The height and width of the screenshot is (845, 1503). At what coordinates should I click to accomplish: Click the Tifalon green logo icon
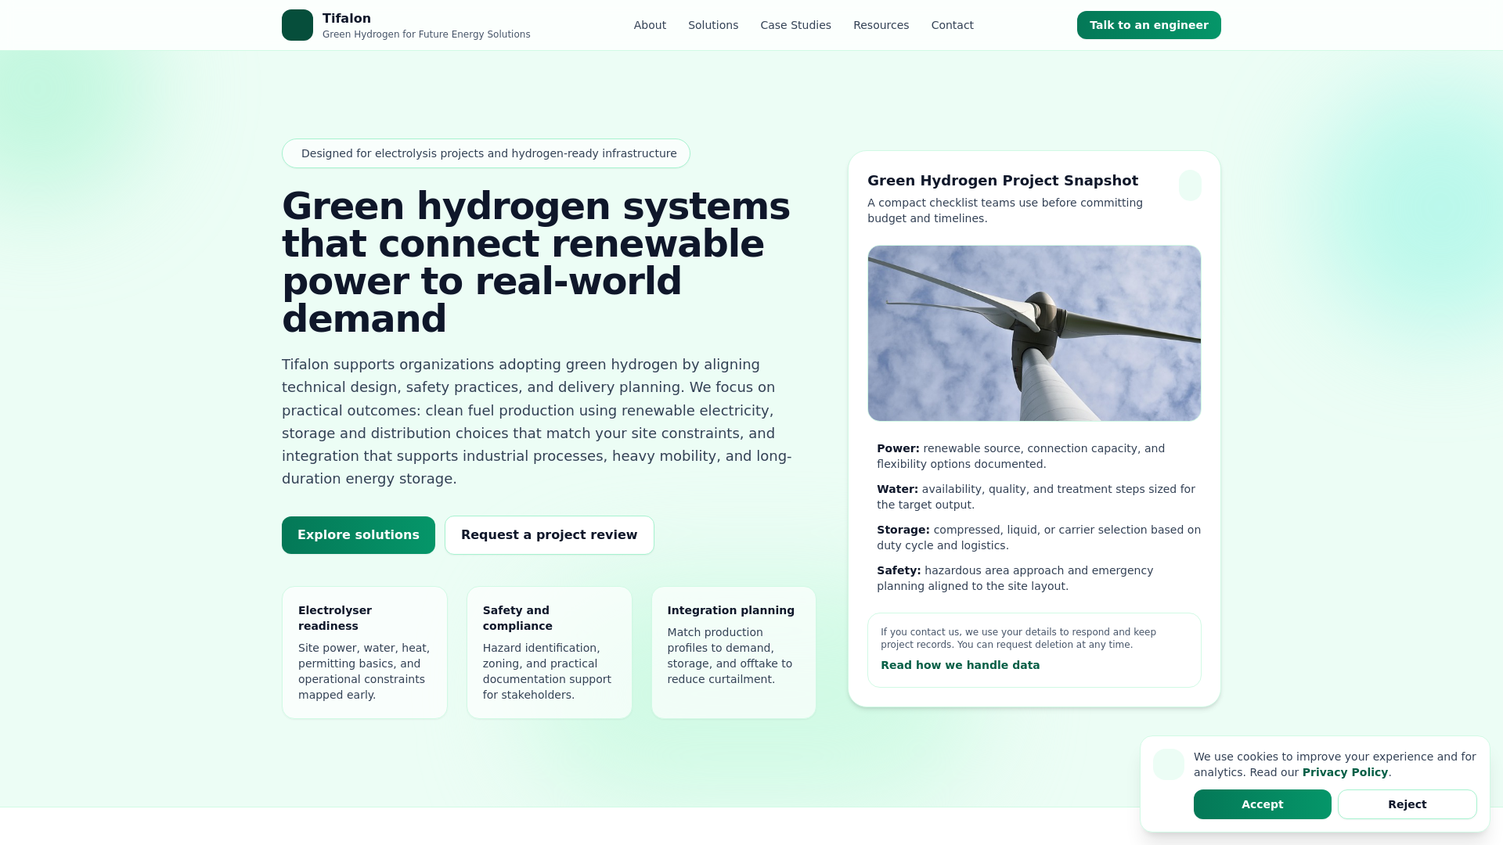pyautogui.click(x=297, y=25)
